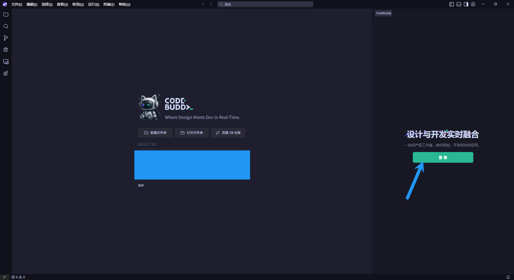Open the Remote Explorer view
The height and width of the screenshot is (280, 514).
pyautogui.click(x=6, y=62)
